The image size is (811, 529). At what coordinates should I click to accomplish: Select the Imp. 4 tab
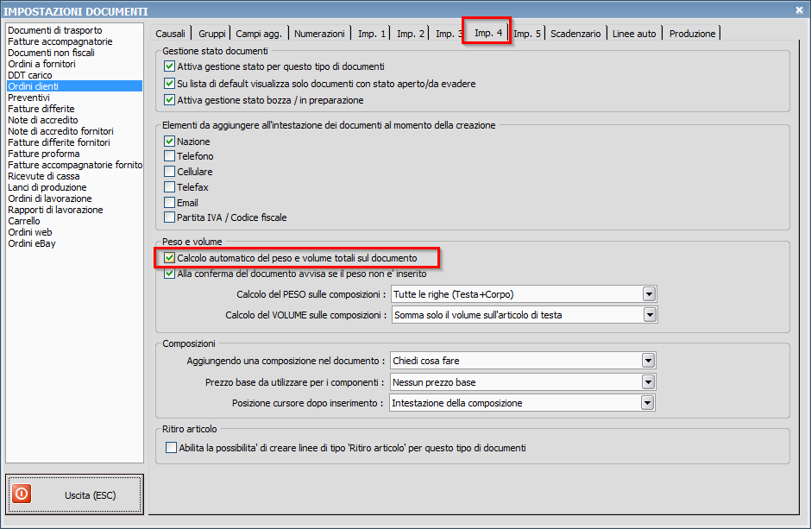tap(487, 33)
